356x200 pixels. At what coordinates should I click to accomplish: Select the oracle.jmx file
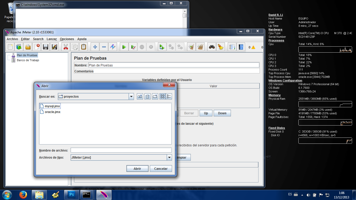click(50, 112)
